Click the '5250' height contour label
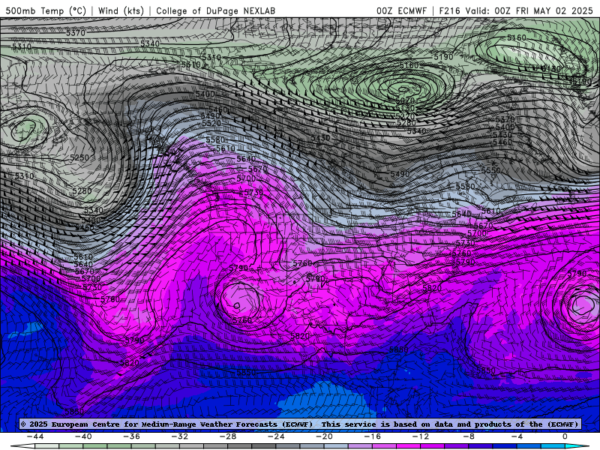 (x=79, y=157)
